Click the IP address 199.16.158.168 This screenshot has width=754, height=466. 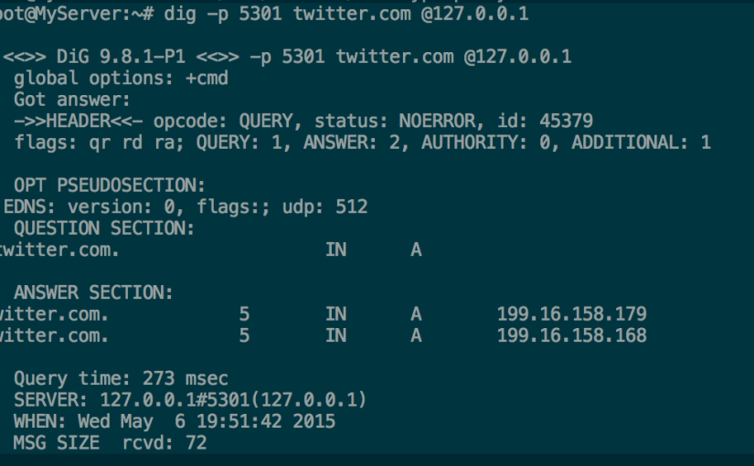(x=572, y=335)
